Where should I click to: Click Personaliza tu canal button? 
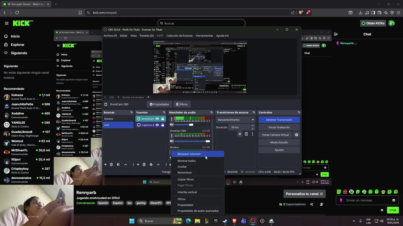304,194
